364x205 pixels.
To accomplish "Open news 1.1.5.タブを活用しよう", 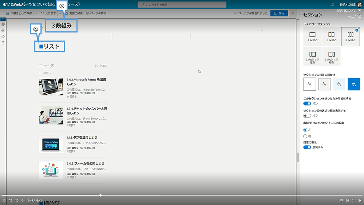I will pos(82,137).
